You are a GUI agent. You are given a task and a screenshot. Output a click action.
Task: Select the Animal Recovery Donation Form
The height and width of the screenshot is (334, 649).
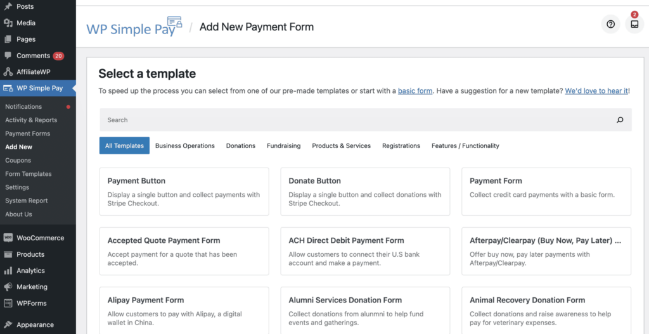[546, 311]
